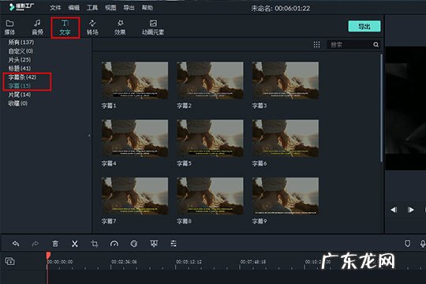Select the 字幕2 thumbnail
This screenshot has height=284, width=426.
[x=210, y=80]
